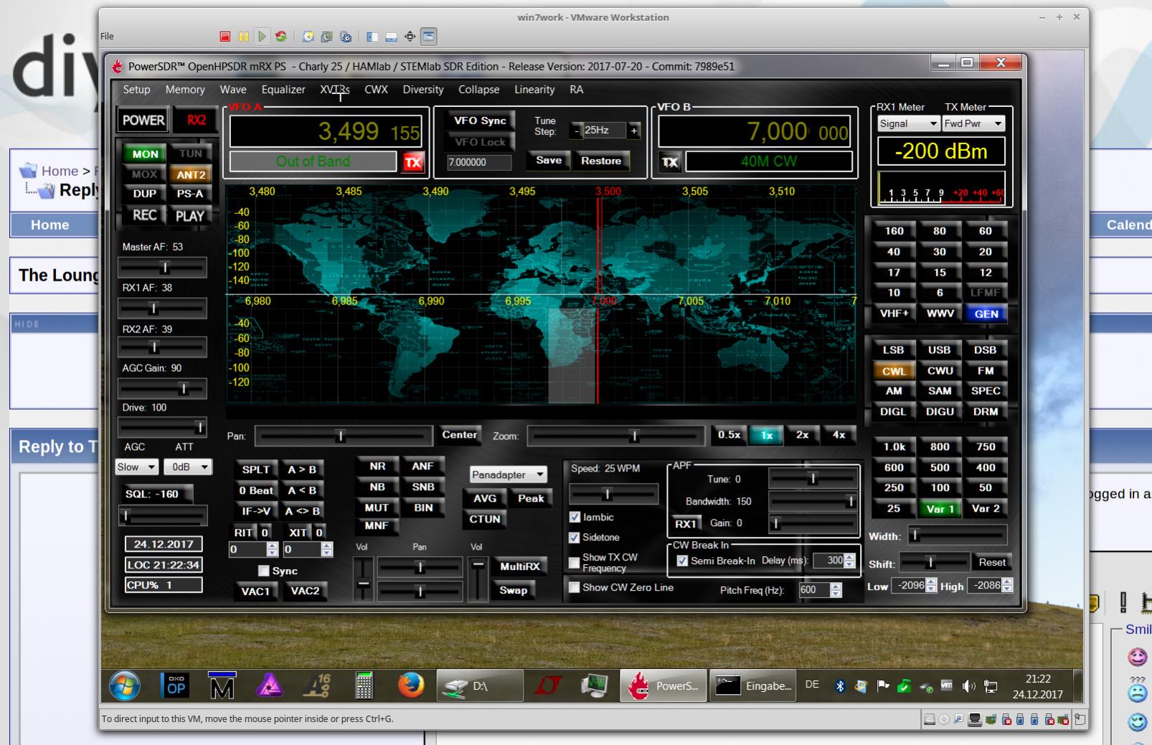Image resolution: width=1152 pixels, height=745 pixels.
Task: Select the 40 meter band button
Action: pyautogui.click(x=894, y=252)
